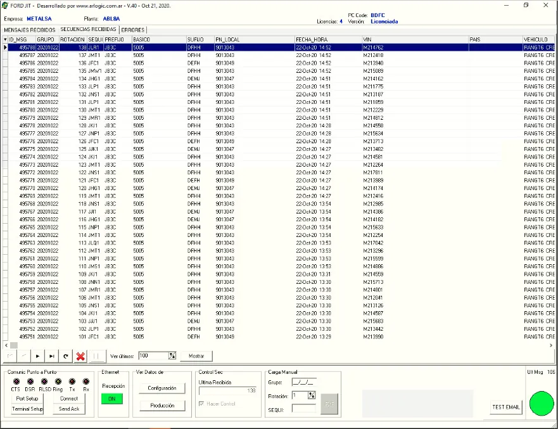Click the RLSD indicator LED
558x429 pixels.
pyautogui.click(x=44, y=381)
